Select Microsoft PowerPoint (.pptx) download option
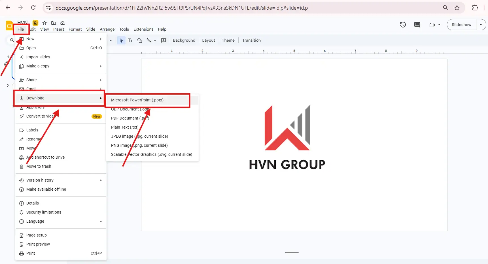 pos(137,100)
